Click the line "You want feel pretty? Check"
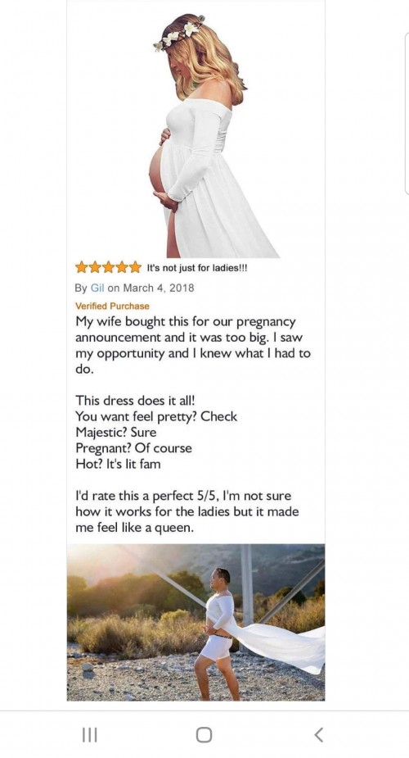Screen dimensions: 409x758 tap(156, 416)
